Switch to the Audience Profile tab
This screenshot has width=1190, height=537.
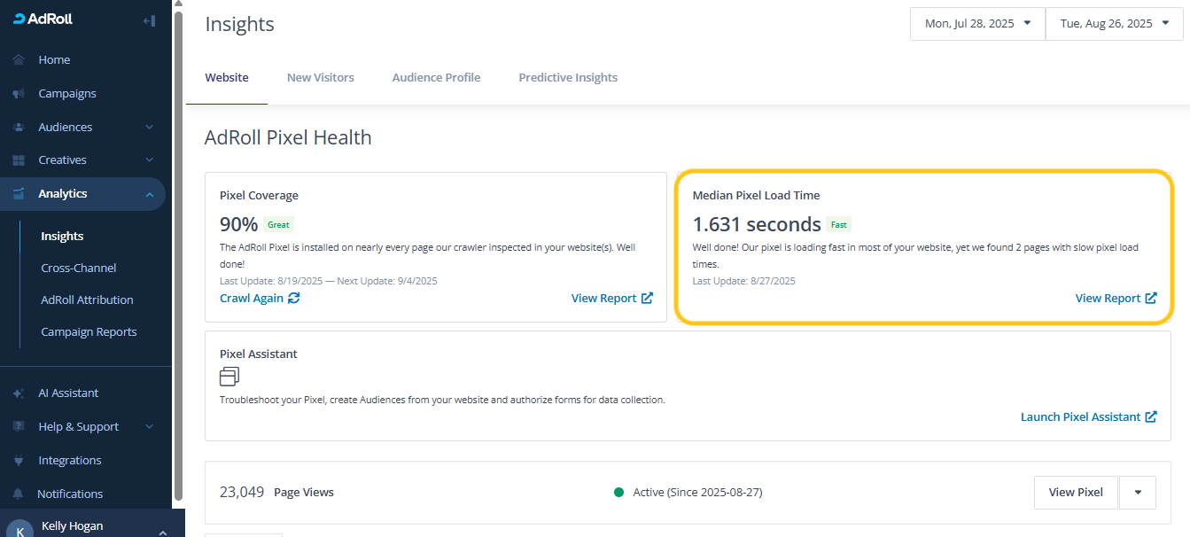coord(436,78)
